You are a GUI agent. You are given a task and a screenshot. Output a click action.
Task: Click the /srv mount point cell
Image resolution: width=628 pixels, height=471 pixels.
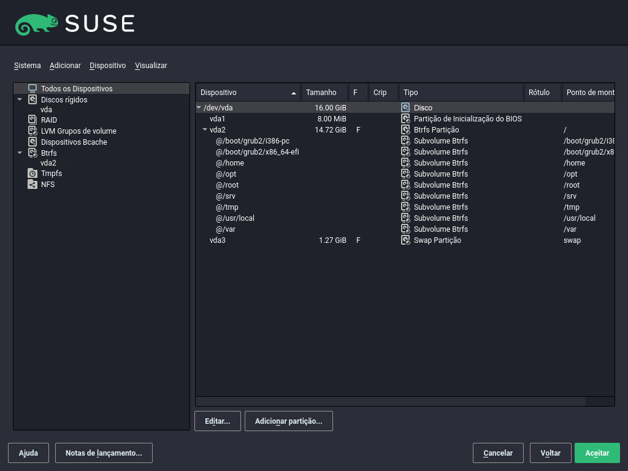coord(570,196)
